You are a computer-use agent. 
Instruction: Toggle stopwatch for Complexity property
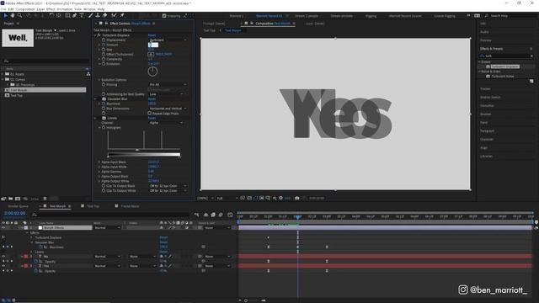pyautogui.click(x=104, y=59)
